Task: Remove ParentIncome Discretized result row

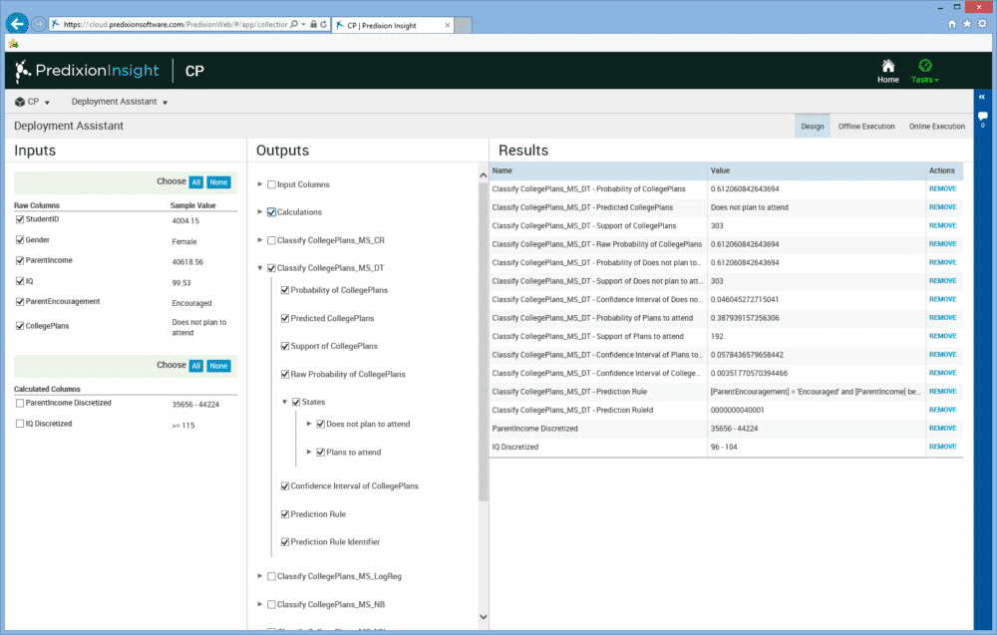Action: pos(942,429)
